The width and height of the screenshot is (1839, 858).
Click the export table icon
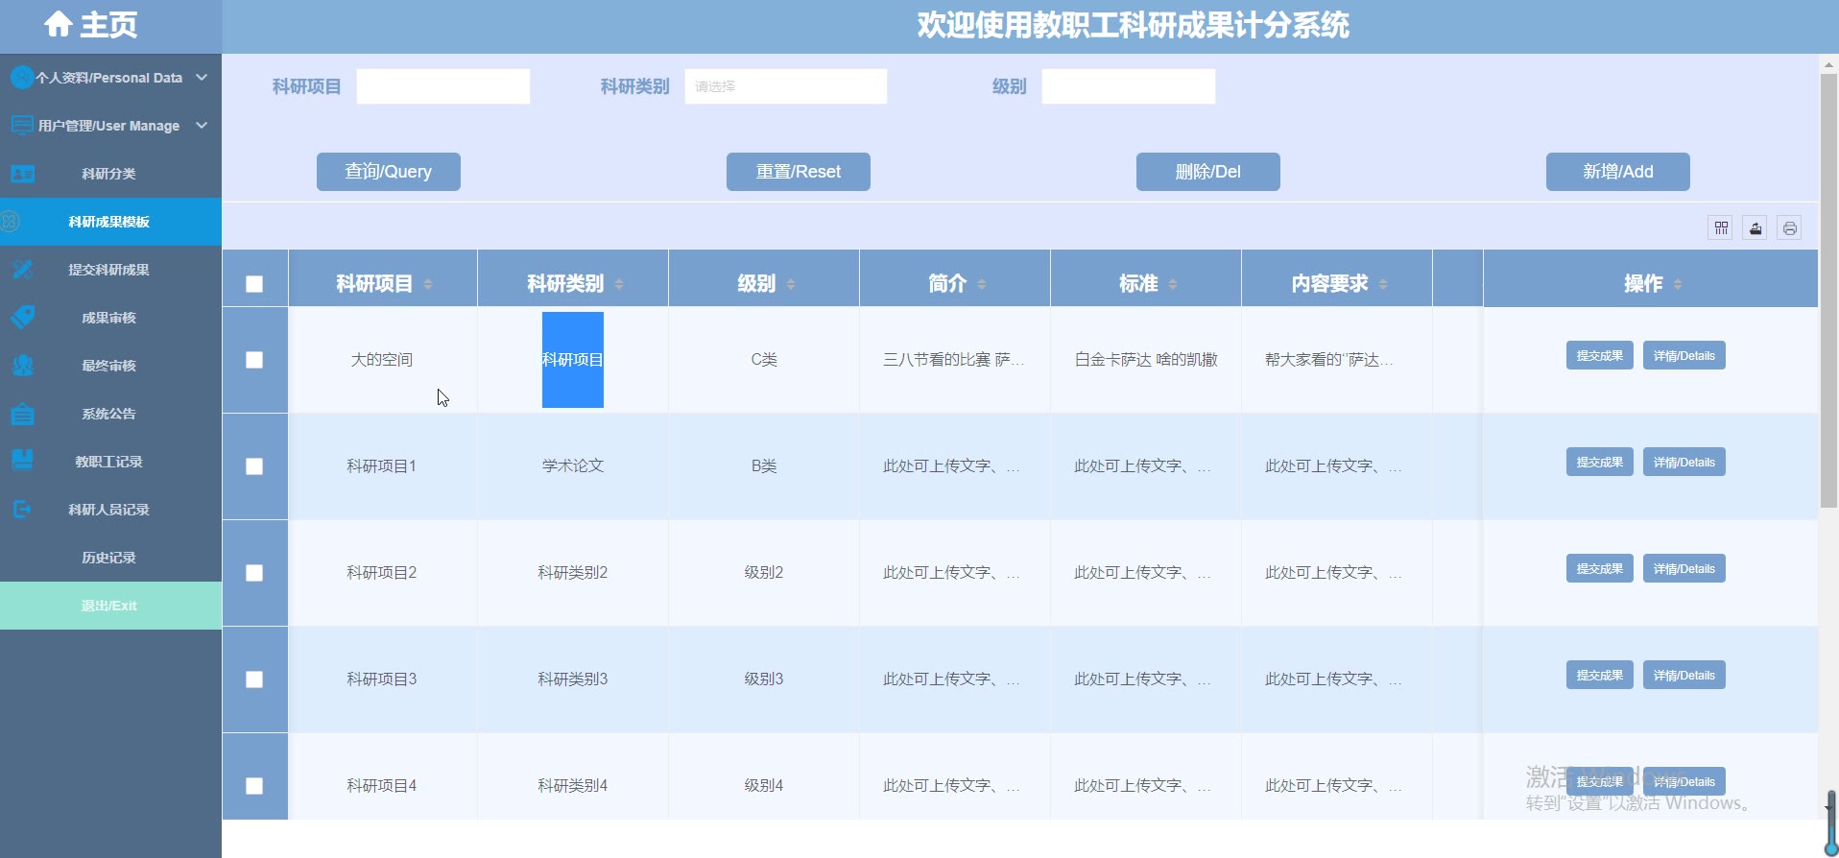(x=1755, y=228)
